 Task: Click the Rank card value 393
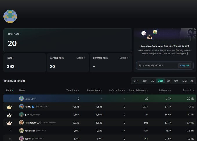(10, 66)
